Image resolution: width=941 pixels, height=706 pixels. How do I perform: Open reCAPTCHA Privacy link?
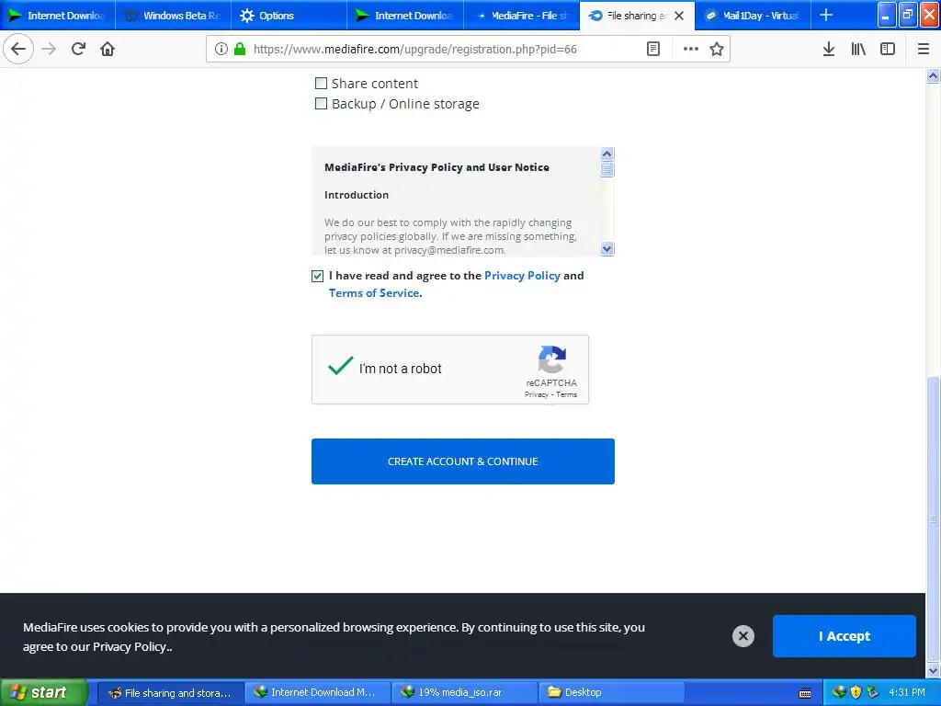click(x=536, y=394)
